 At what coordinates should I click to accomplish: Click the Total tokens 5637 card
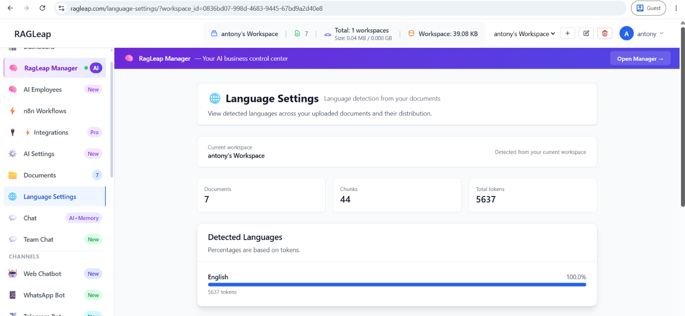tap(533, 195)
